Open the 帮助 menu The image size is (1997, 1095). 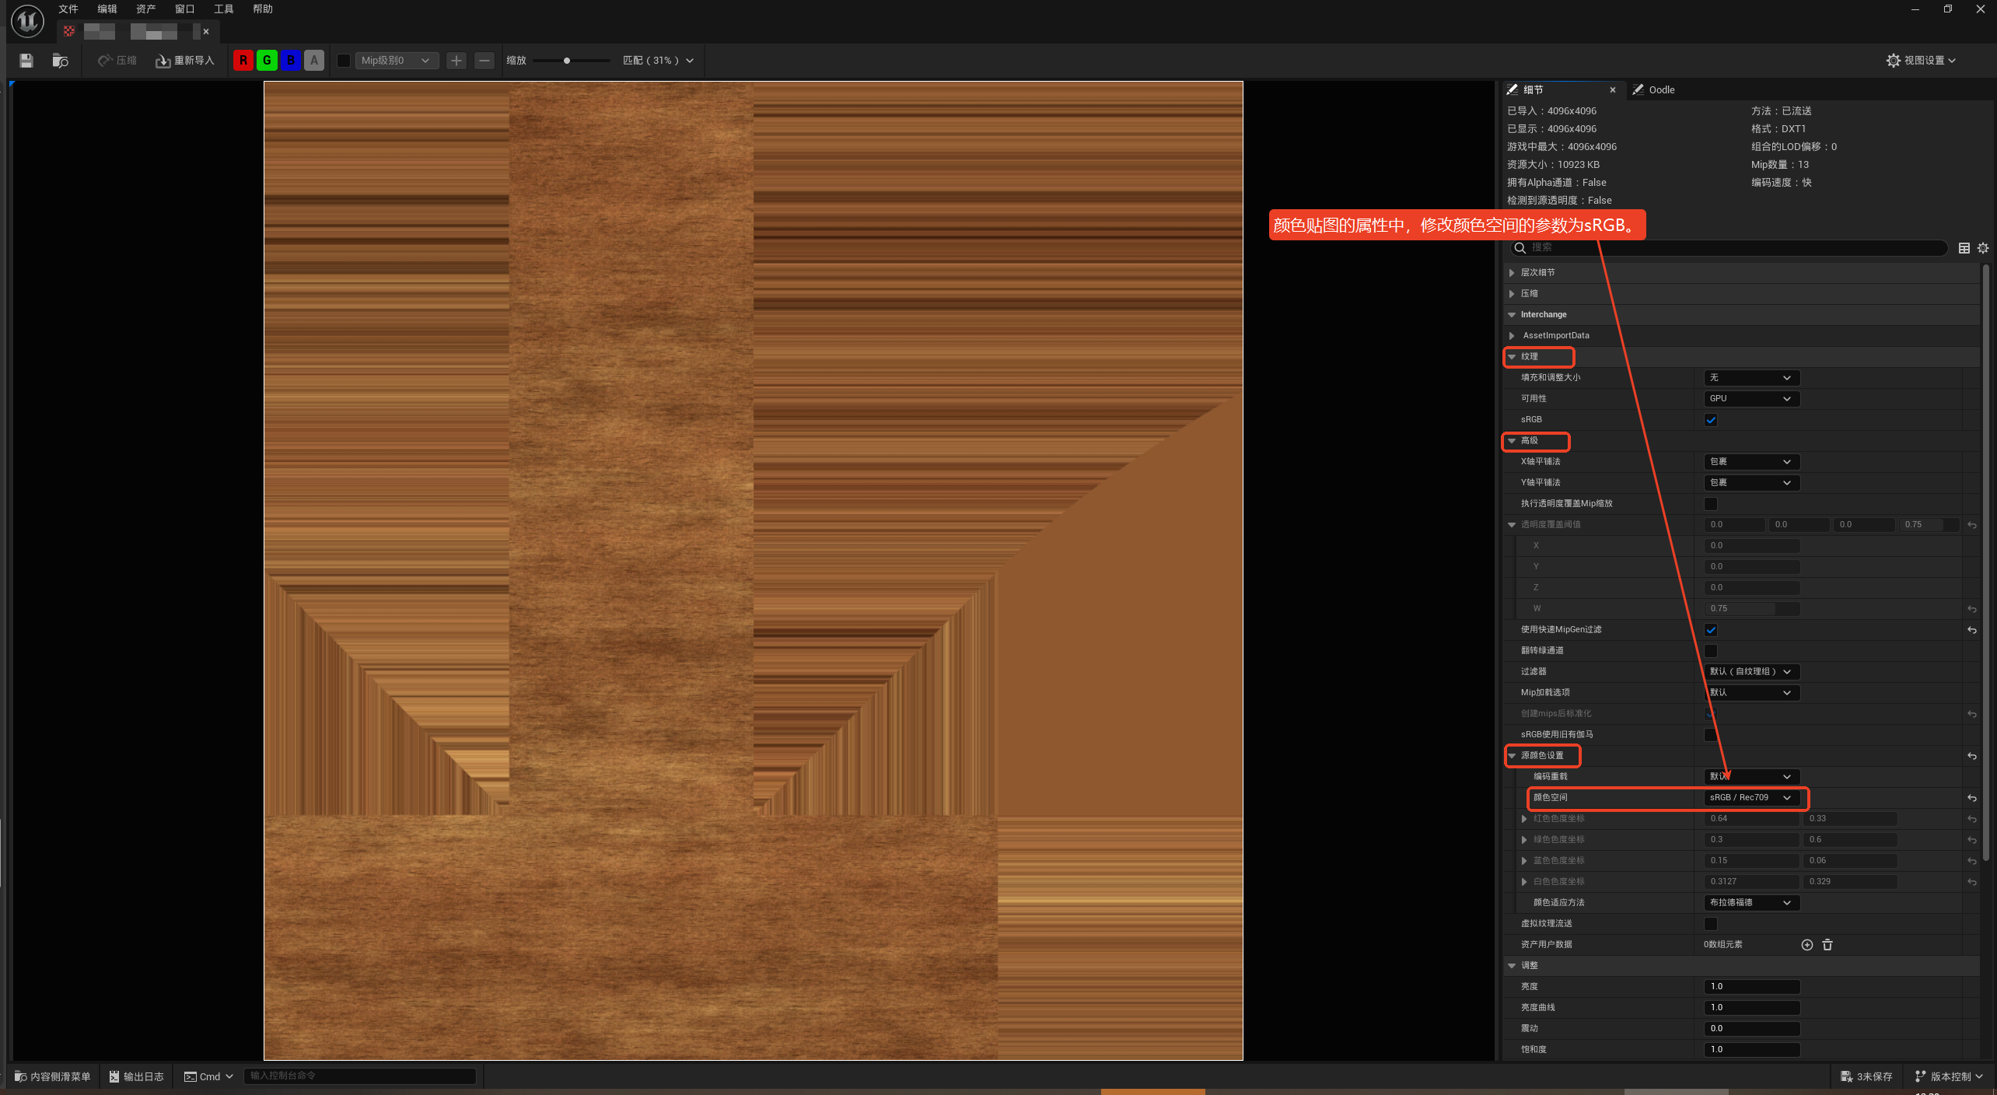[x=263, y=9]
